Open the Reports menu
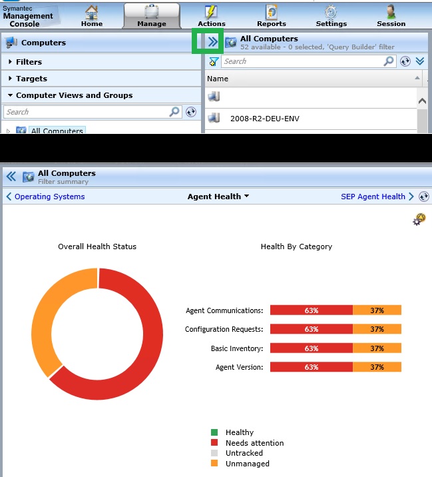The width and height of the screenshot is (432, 477). click(272, 16)
